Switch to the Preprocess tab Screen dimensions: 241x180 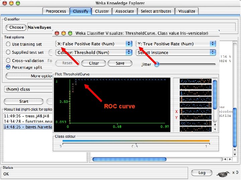[56, 11]
